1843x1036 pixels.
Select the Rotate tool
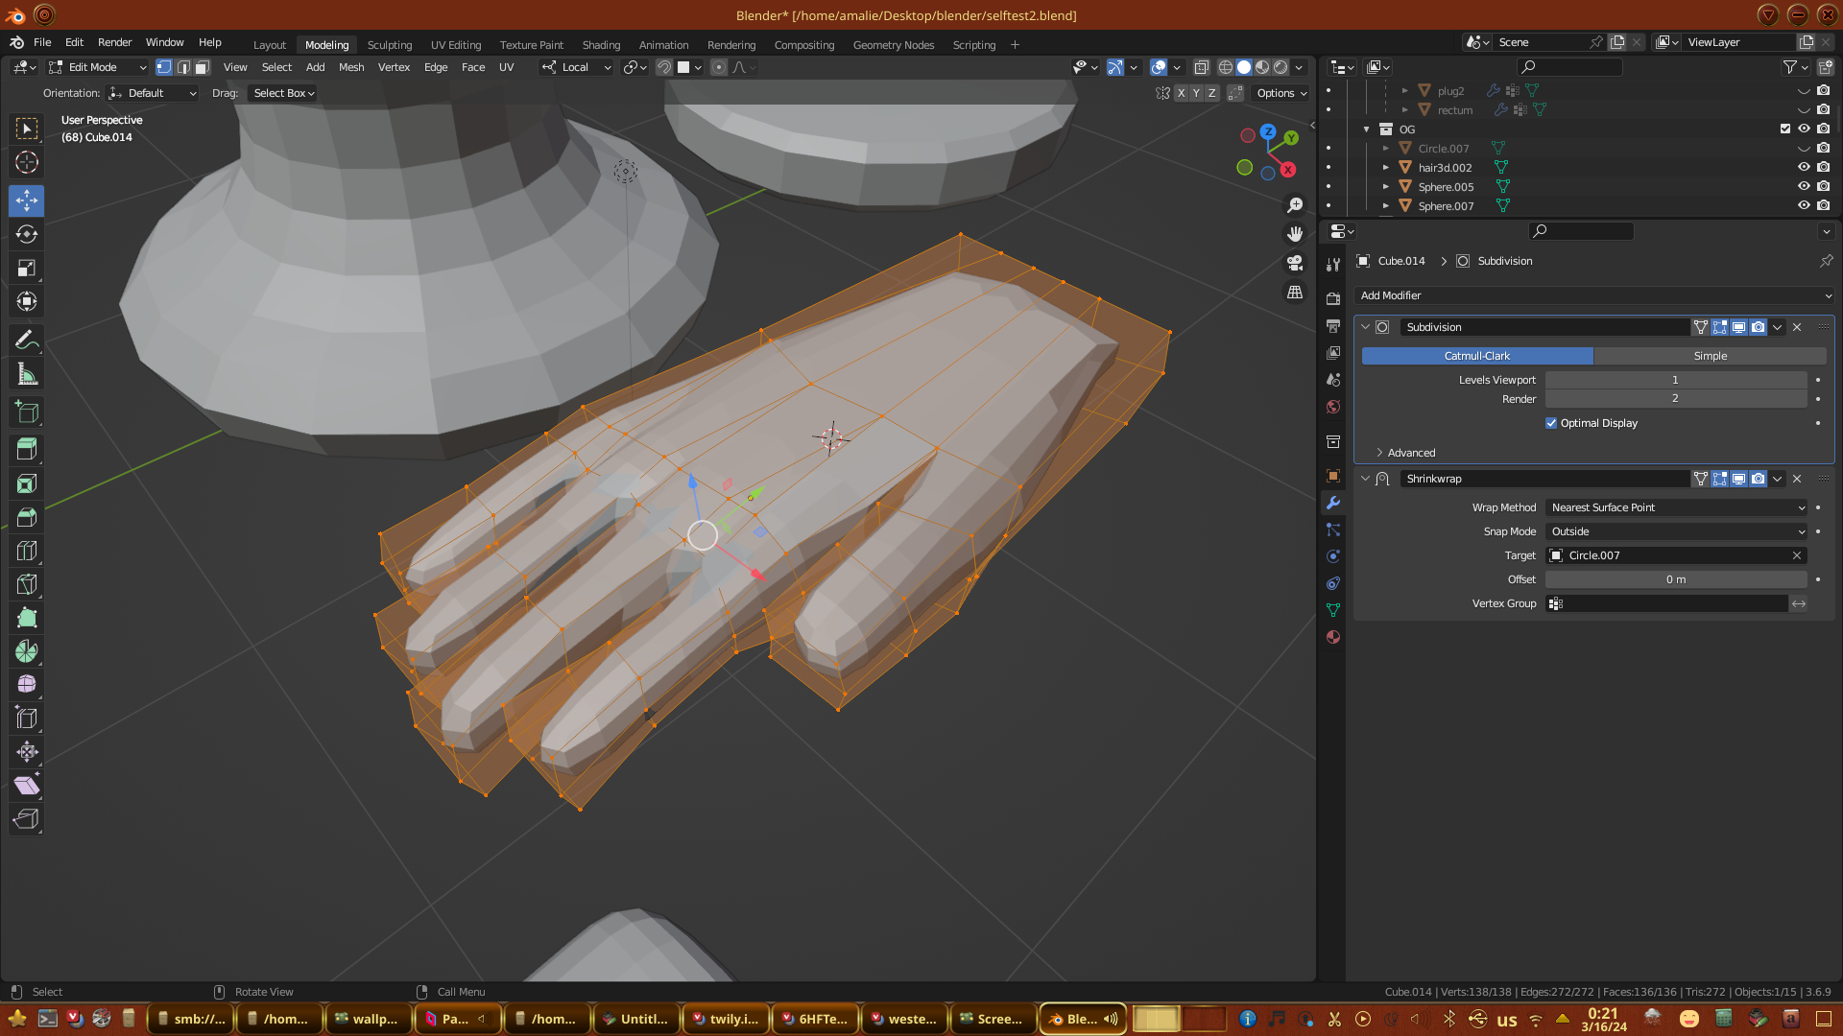coord(27,234)
